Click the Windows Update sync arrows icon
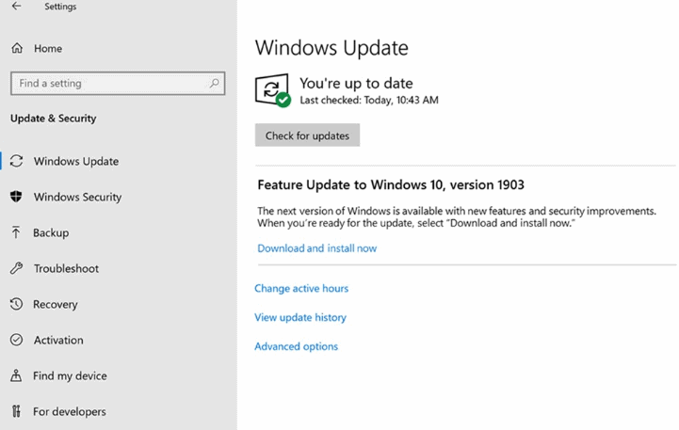Viewport: 679px width, 430px height. pyautogui.click(x=16, y=161)
